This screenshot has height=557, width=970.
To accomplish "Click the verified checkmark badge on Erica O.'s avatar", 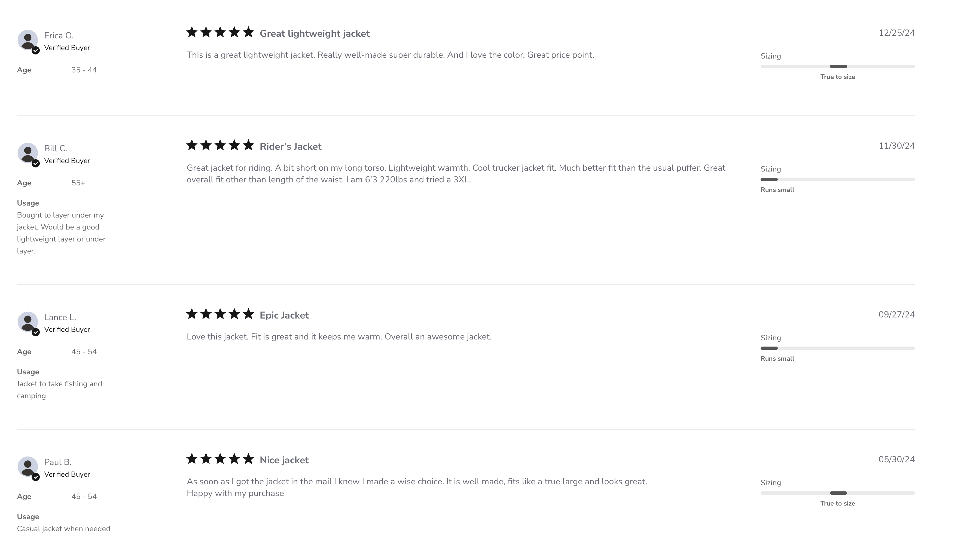I will (36, 50).
